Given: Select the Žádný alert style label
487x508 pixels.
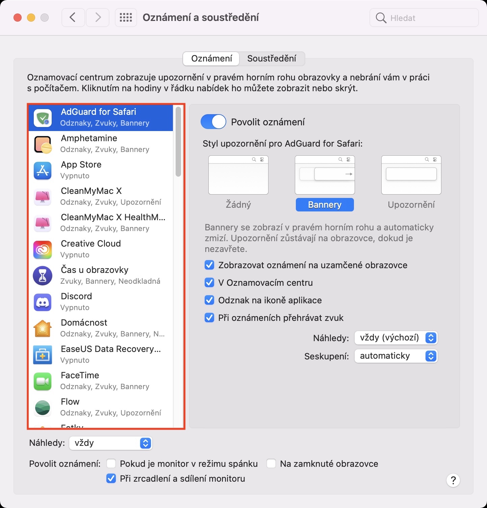Looking at the screenshot, I should click(238, 205).
